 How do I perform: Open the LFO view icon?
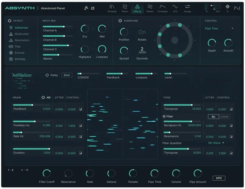coord(175,7)
